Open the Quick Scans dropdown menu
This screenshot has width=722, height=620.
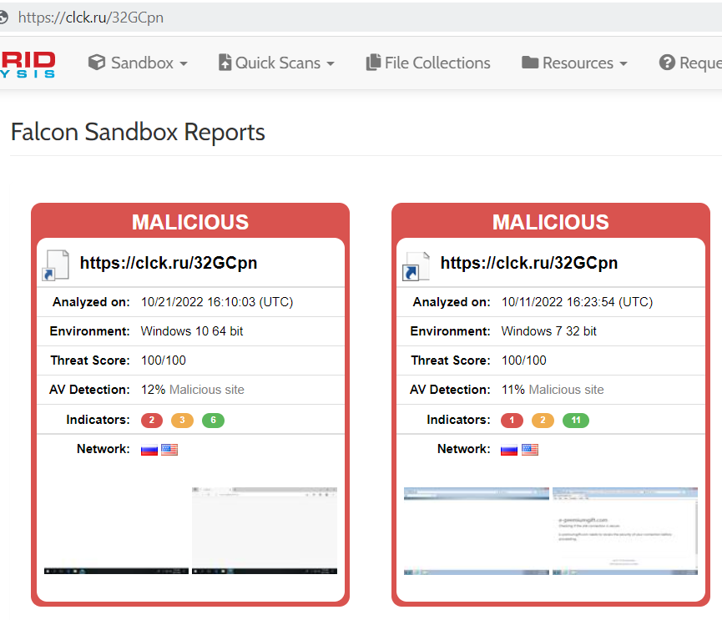coord(276,63)
